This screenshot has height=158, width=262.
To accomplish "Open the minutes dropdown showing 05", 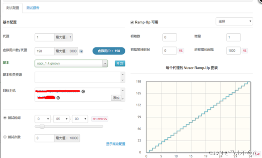I will (x=61, y=119).
